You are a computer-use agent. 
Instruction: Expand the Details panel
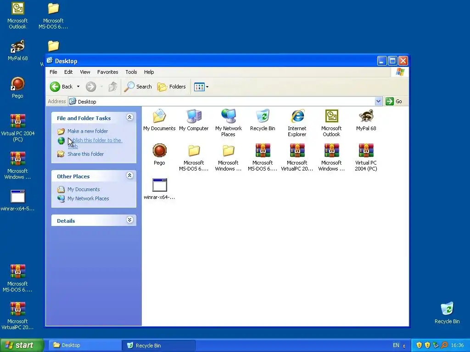(x=129, y=220)
